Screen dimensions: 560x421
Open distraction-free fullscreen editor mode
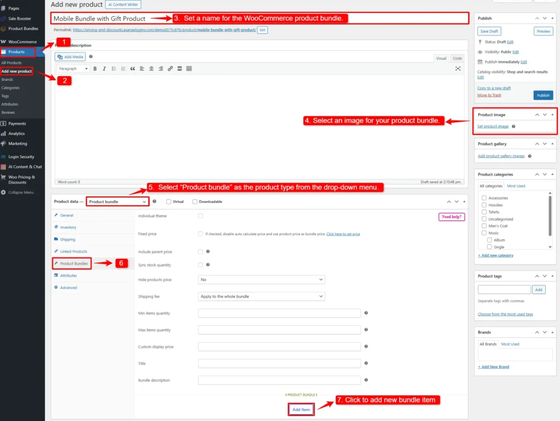pos(458,68)
